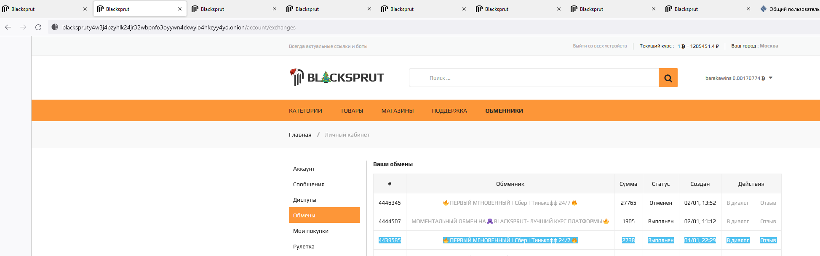Open exchanger link for order 4446345

tap(510, 203)
